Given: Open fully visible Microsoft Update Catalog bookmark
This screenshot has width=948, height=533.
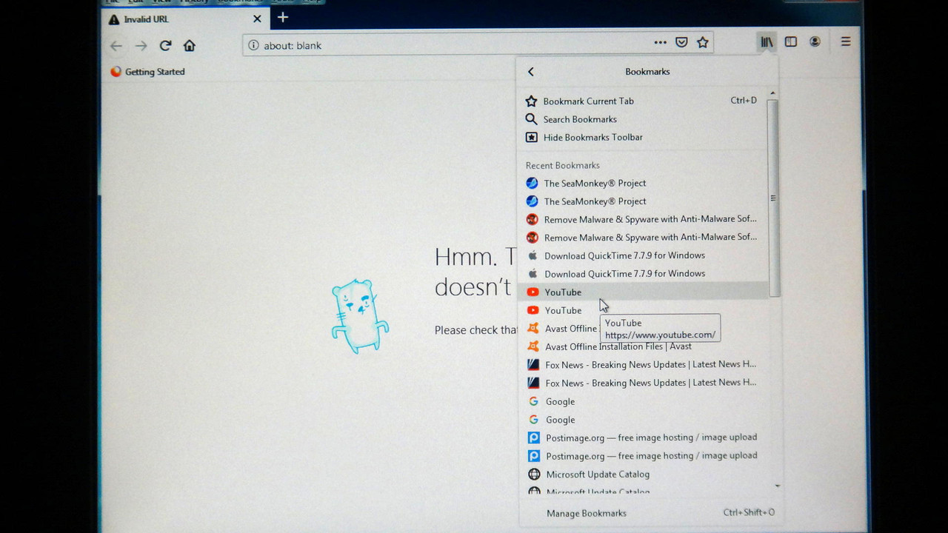Looking at the screenshot, I should pos(646,475).
